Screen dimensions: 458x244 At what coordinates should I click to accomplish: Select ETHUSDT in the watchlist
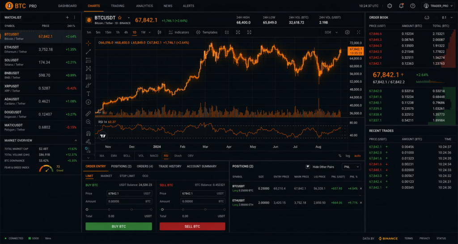click(41, 49)
